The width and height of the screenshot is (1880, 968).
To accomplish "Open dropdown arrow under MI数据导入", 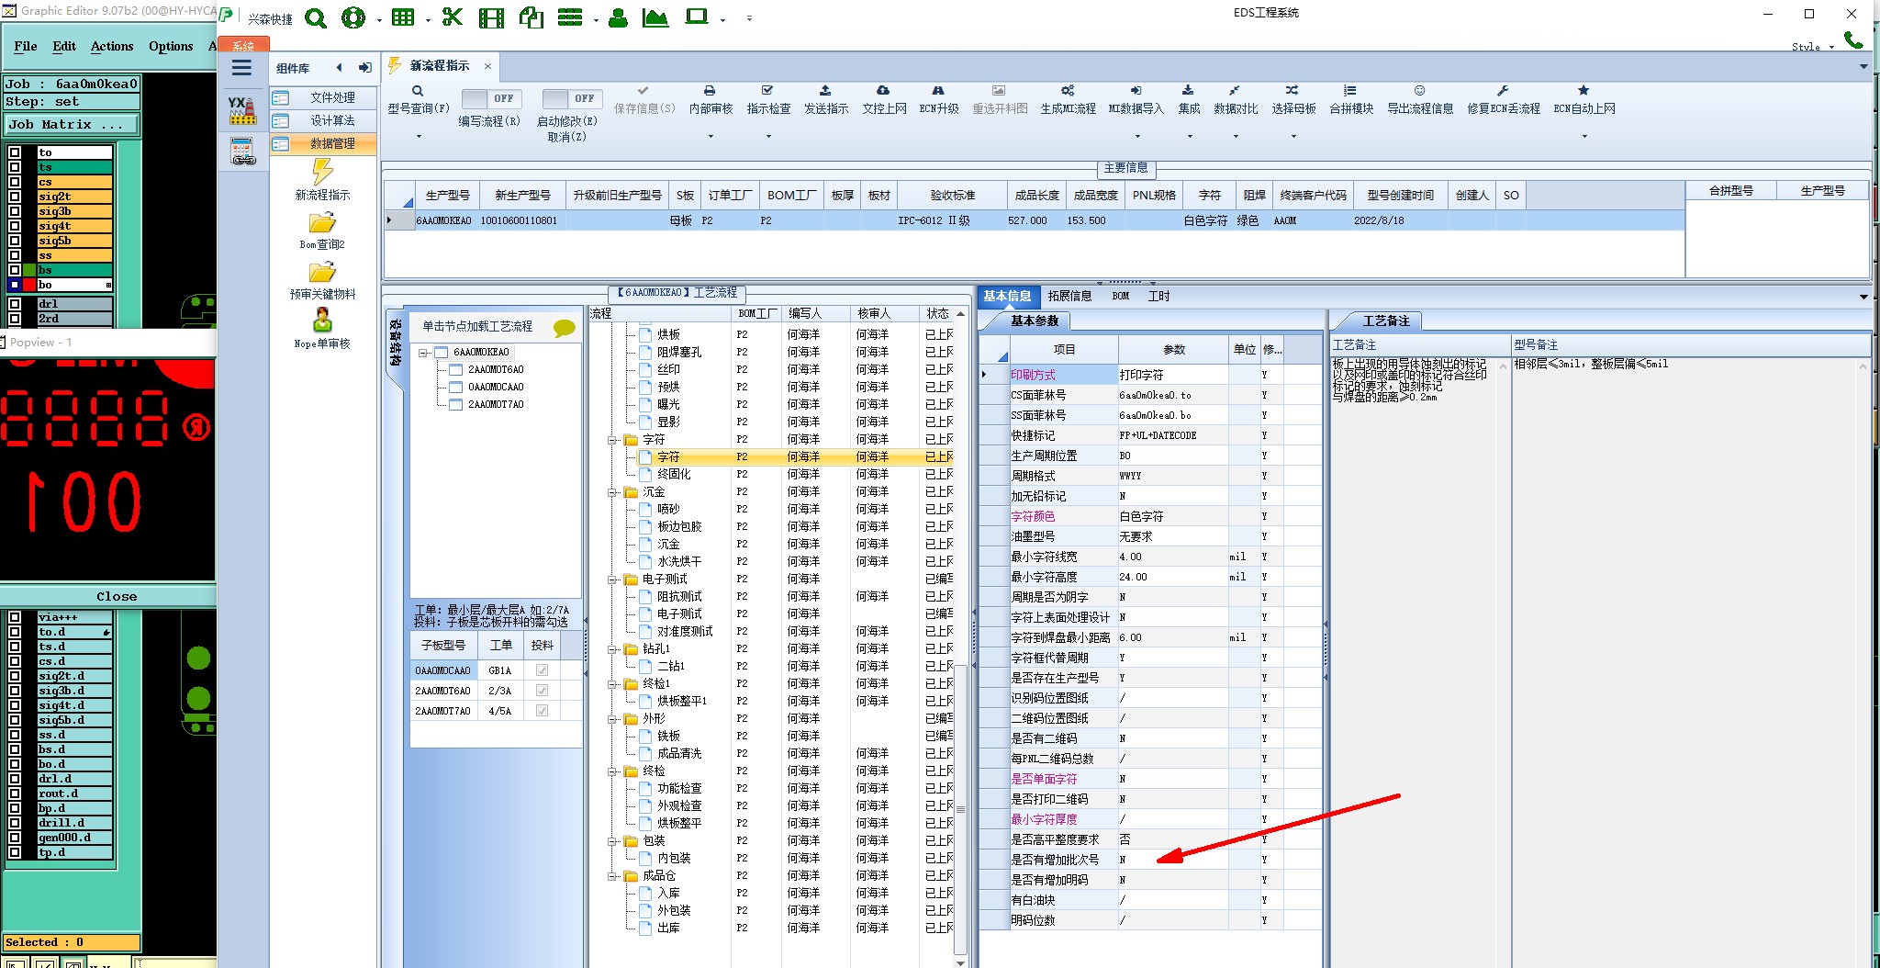I will point(1137,137).
